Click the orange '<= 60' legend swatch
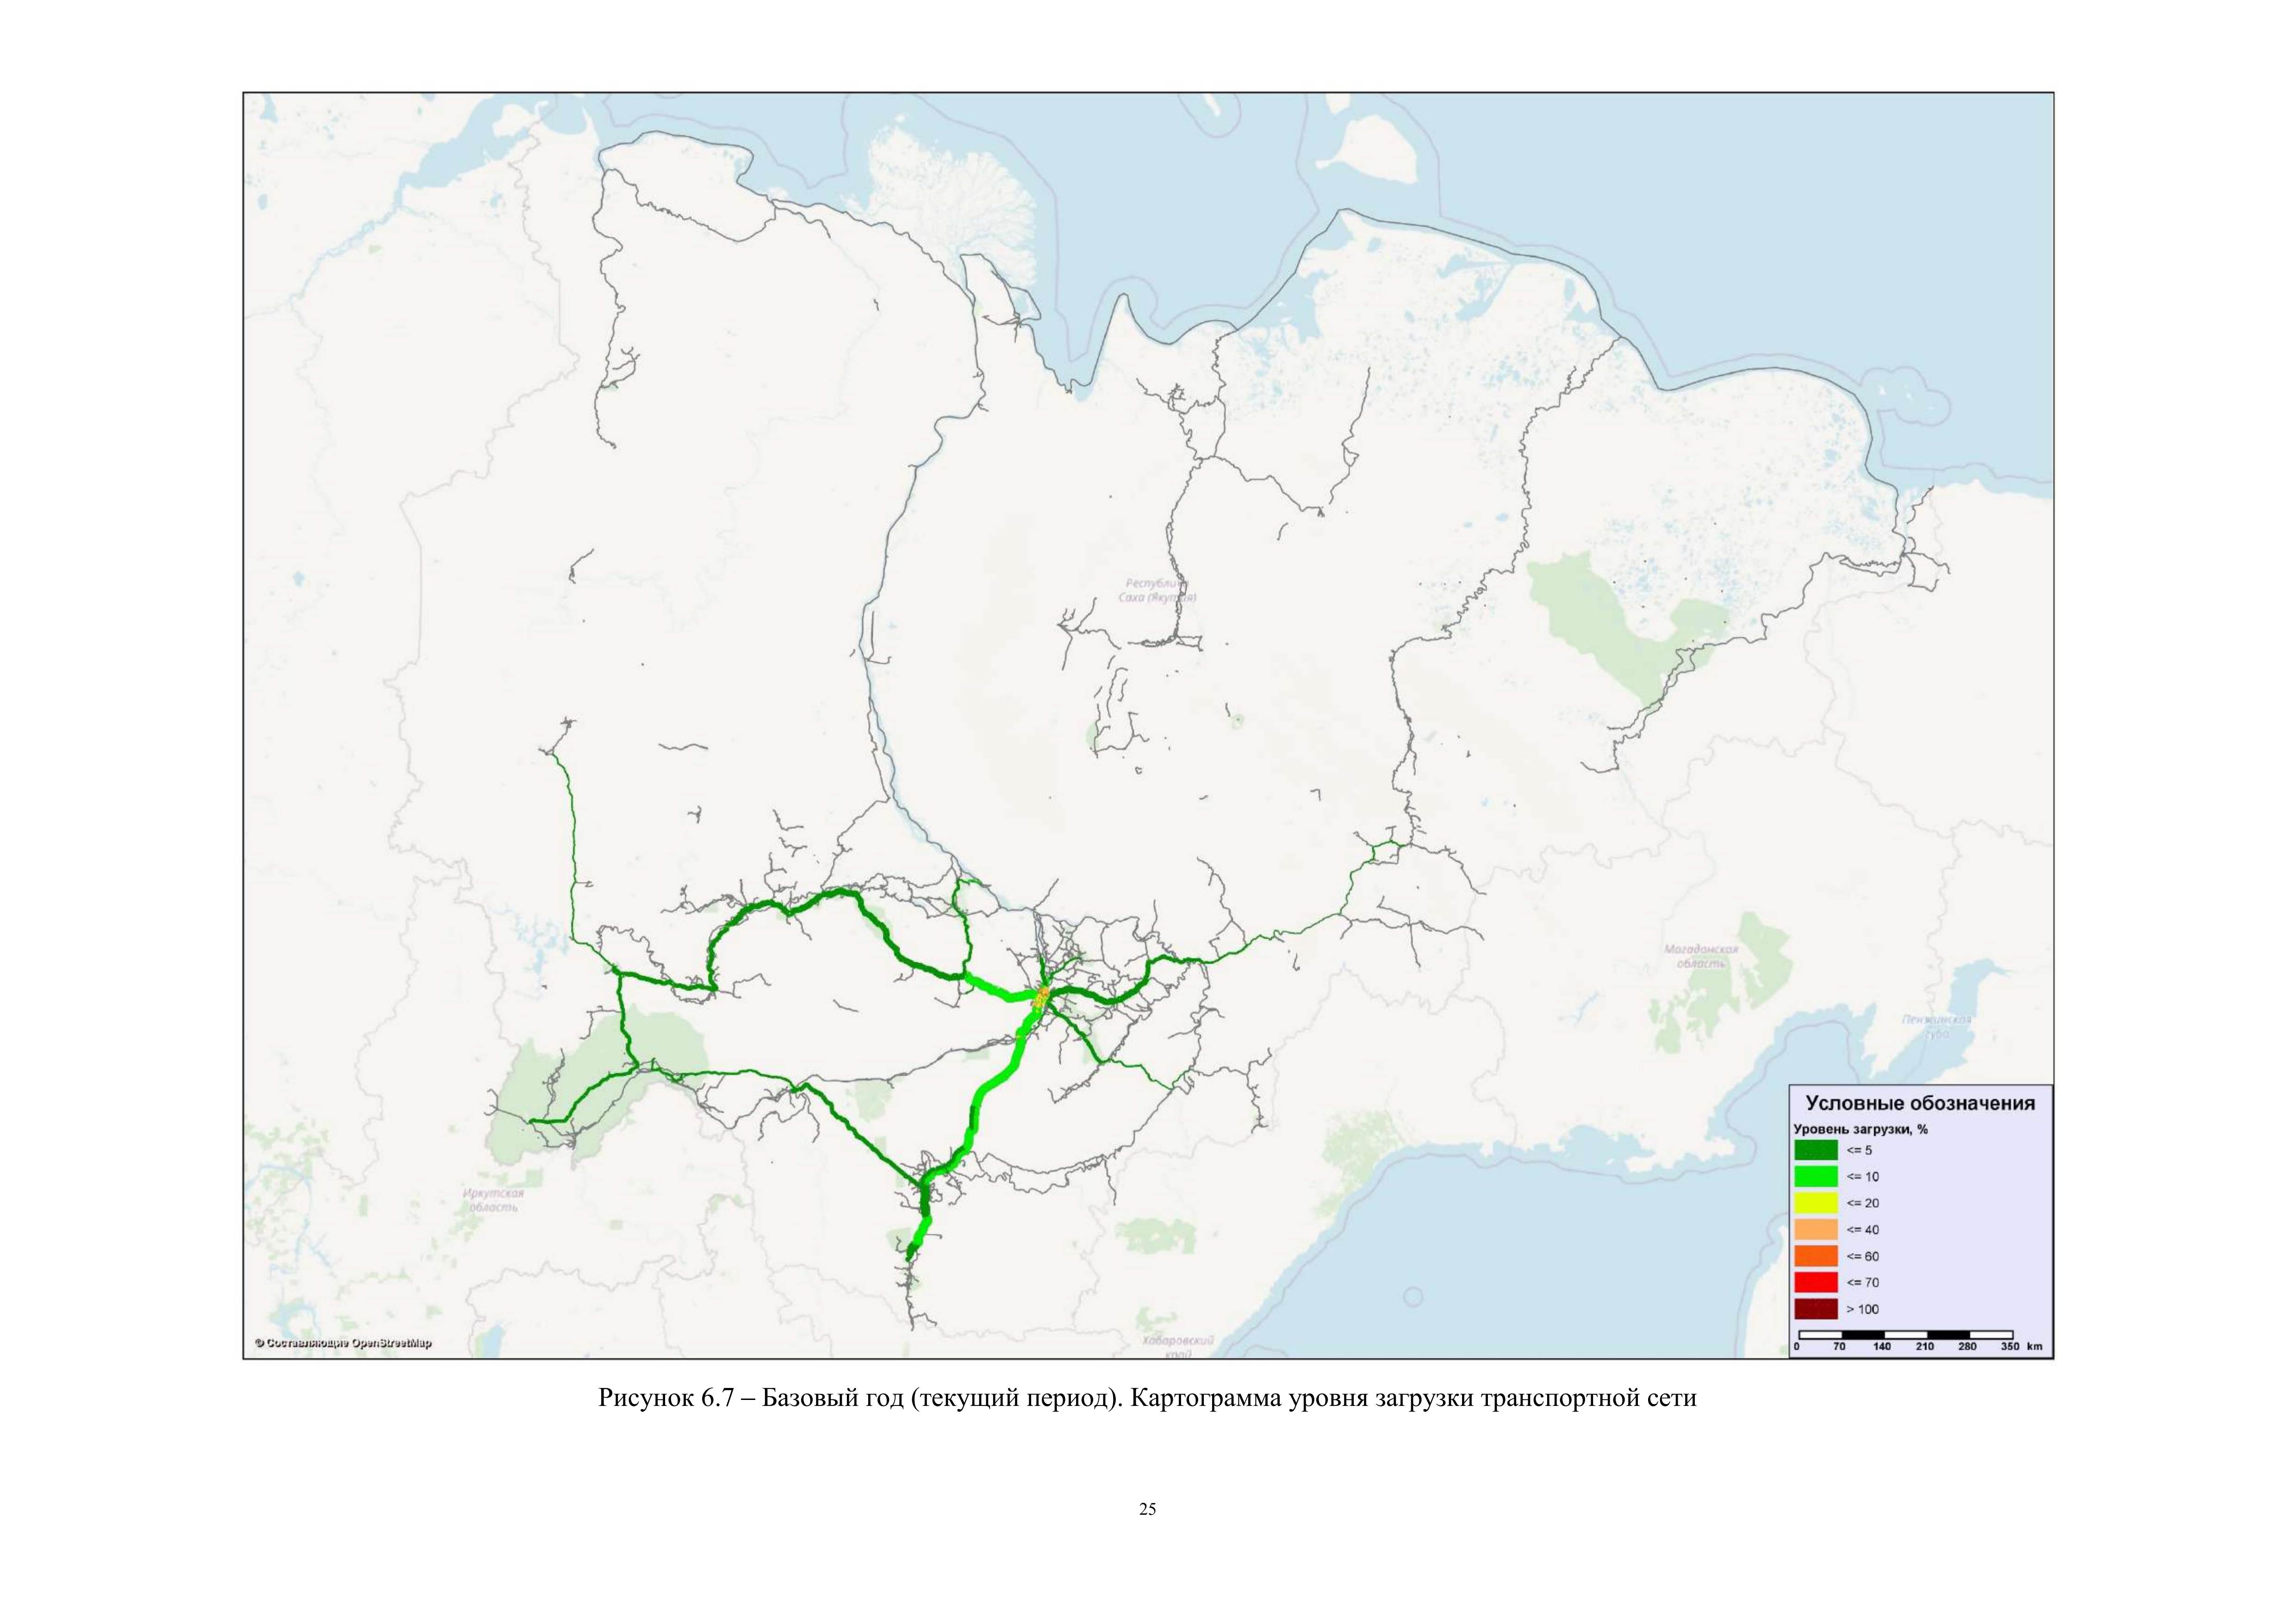 (x=1815, y=1256)
